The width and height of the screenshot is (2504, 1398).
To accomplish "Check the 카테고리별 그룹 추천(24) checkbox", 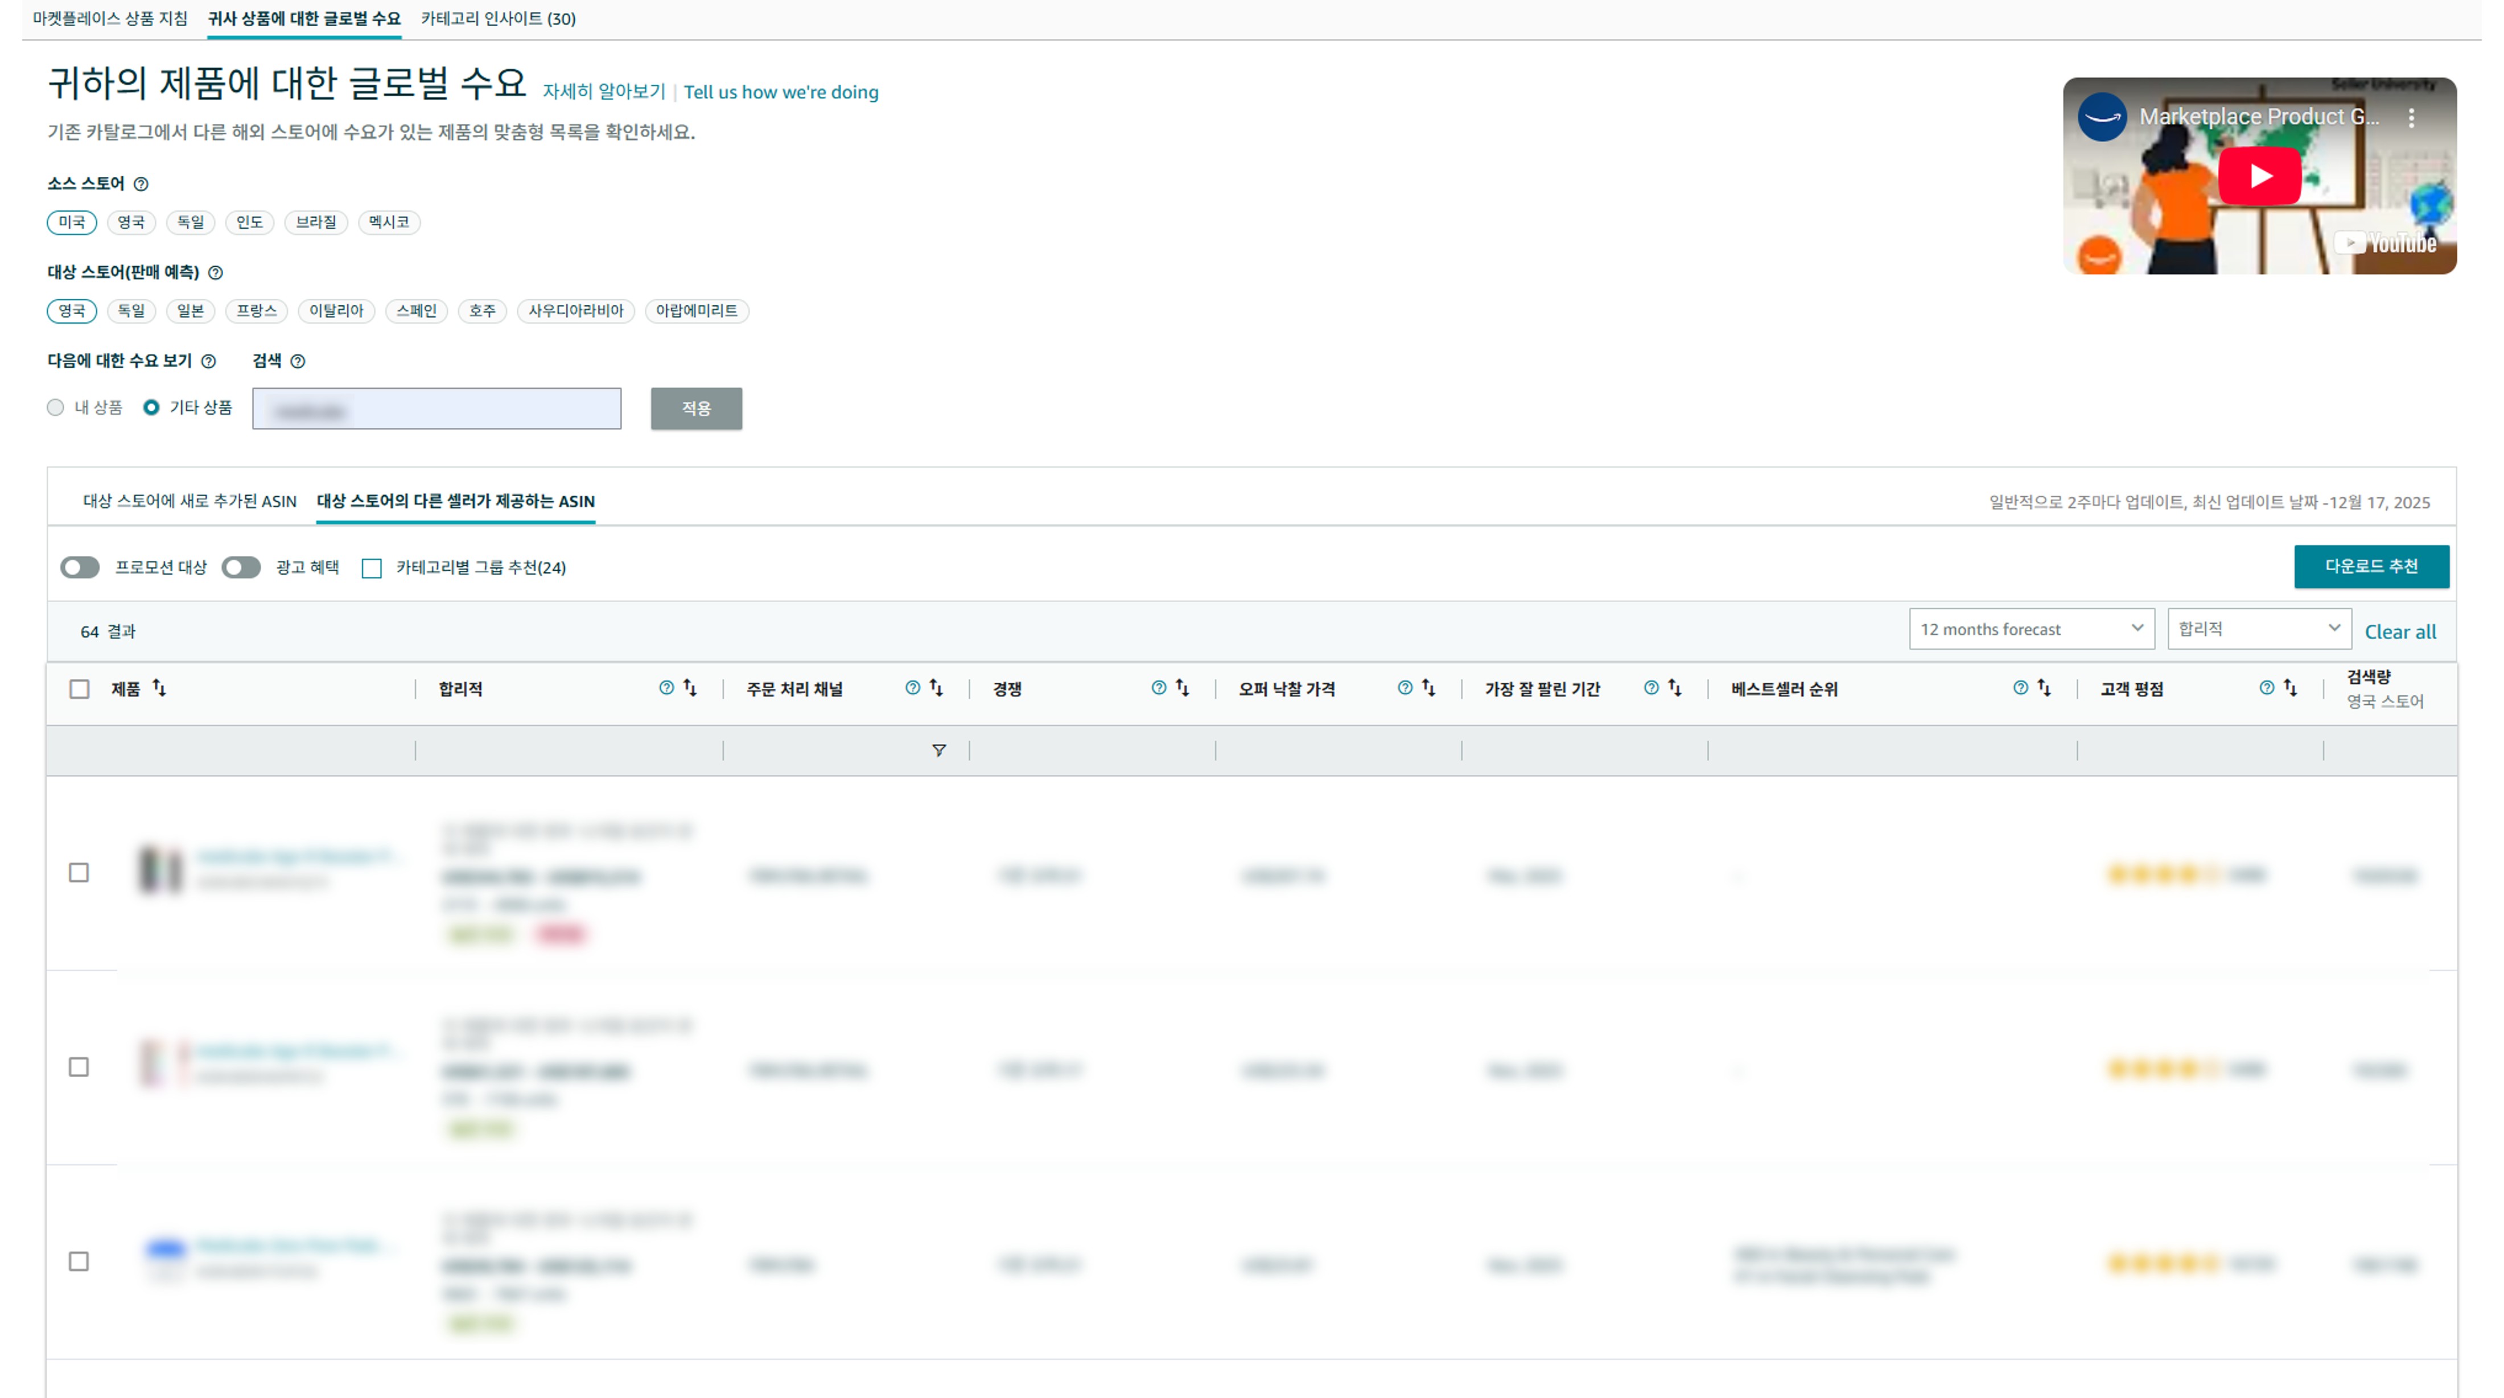I will (x=371, y=568).
